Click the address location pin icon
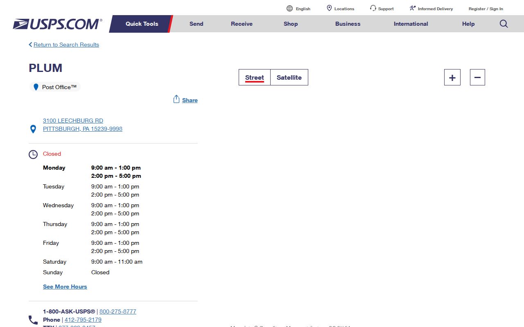Viewport: 524px width, 327px height. coord(33,129)
